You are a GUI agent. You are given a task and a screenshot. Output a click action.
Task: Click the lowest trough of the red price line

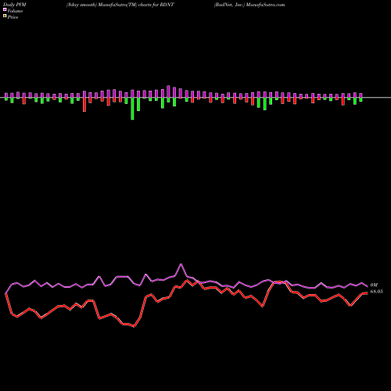coord(134,326)
